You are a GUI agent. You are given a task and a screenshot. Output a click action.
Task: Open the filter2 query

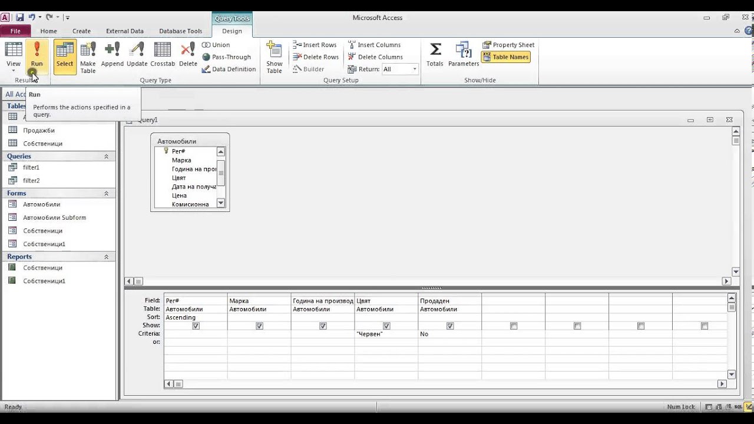(x=31, y=181)
